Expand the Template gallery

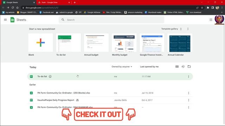click(x=172, y=29)
